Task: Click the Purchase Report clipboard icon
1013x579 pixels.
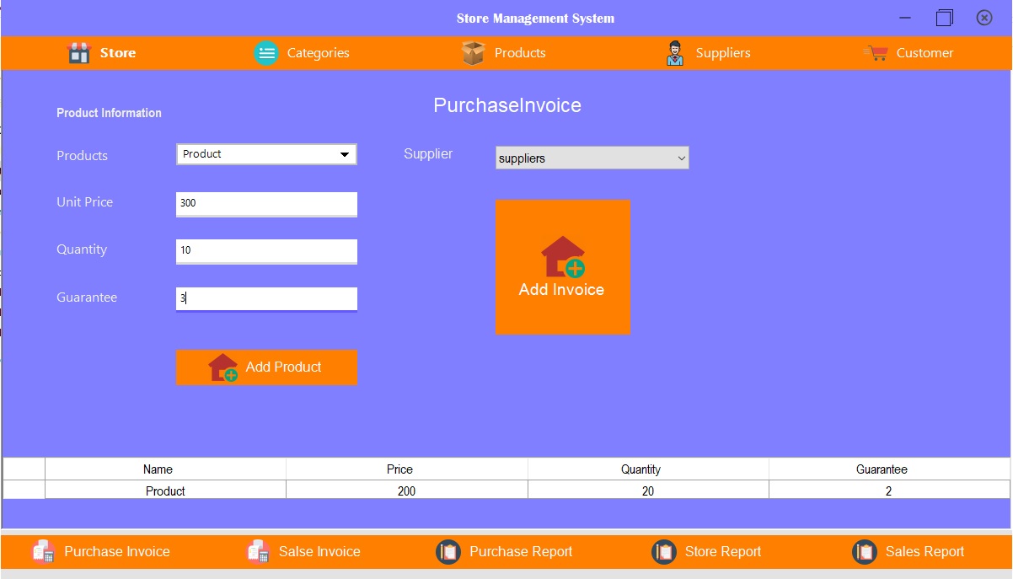Action: tap(448, 552)
